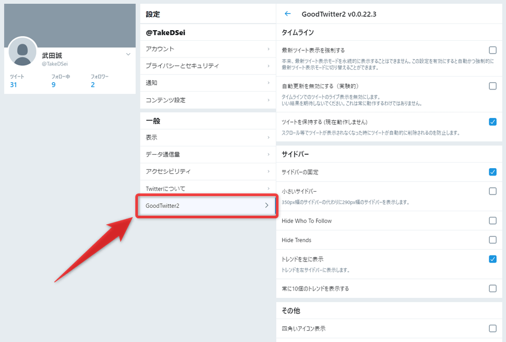
Task: Click the chevron on the コンテンツ設定 row
Action: click(269, 100)
